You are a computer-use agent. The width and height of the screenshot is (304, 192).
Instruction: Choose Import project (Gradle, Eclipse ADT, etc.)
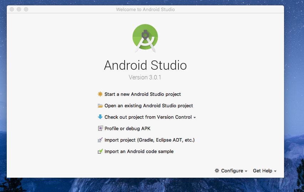(150, 140)
